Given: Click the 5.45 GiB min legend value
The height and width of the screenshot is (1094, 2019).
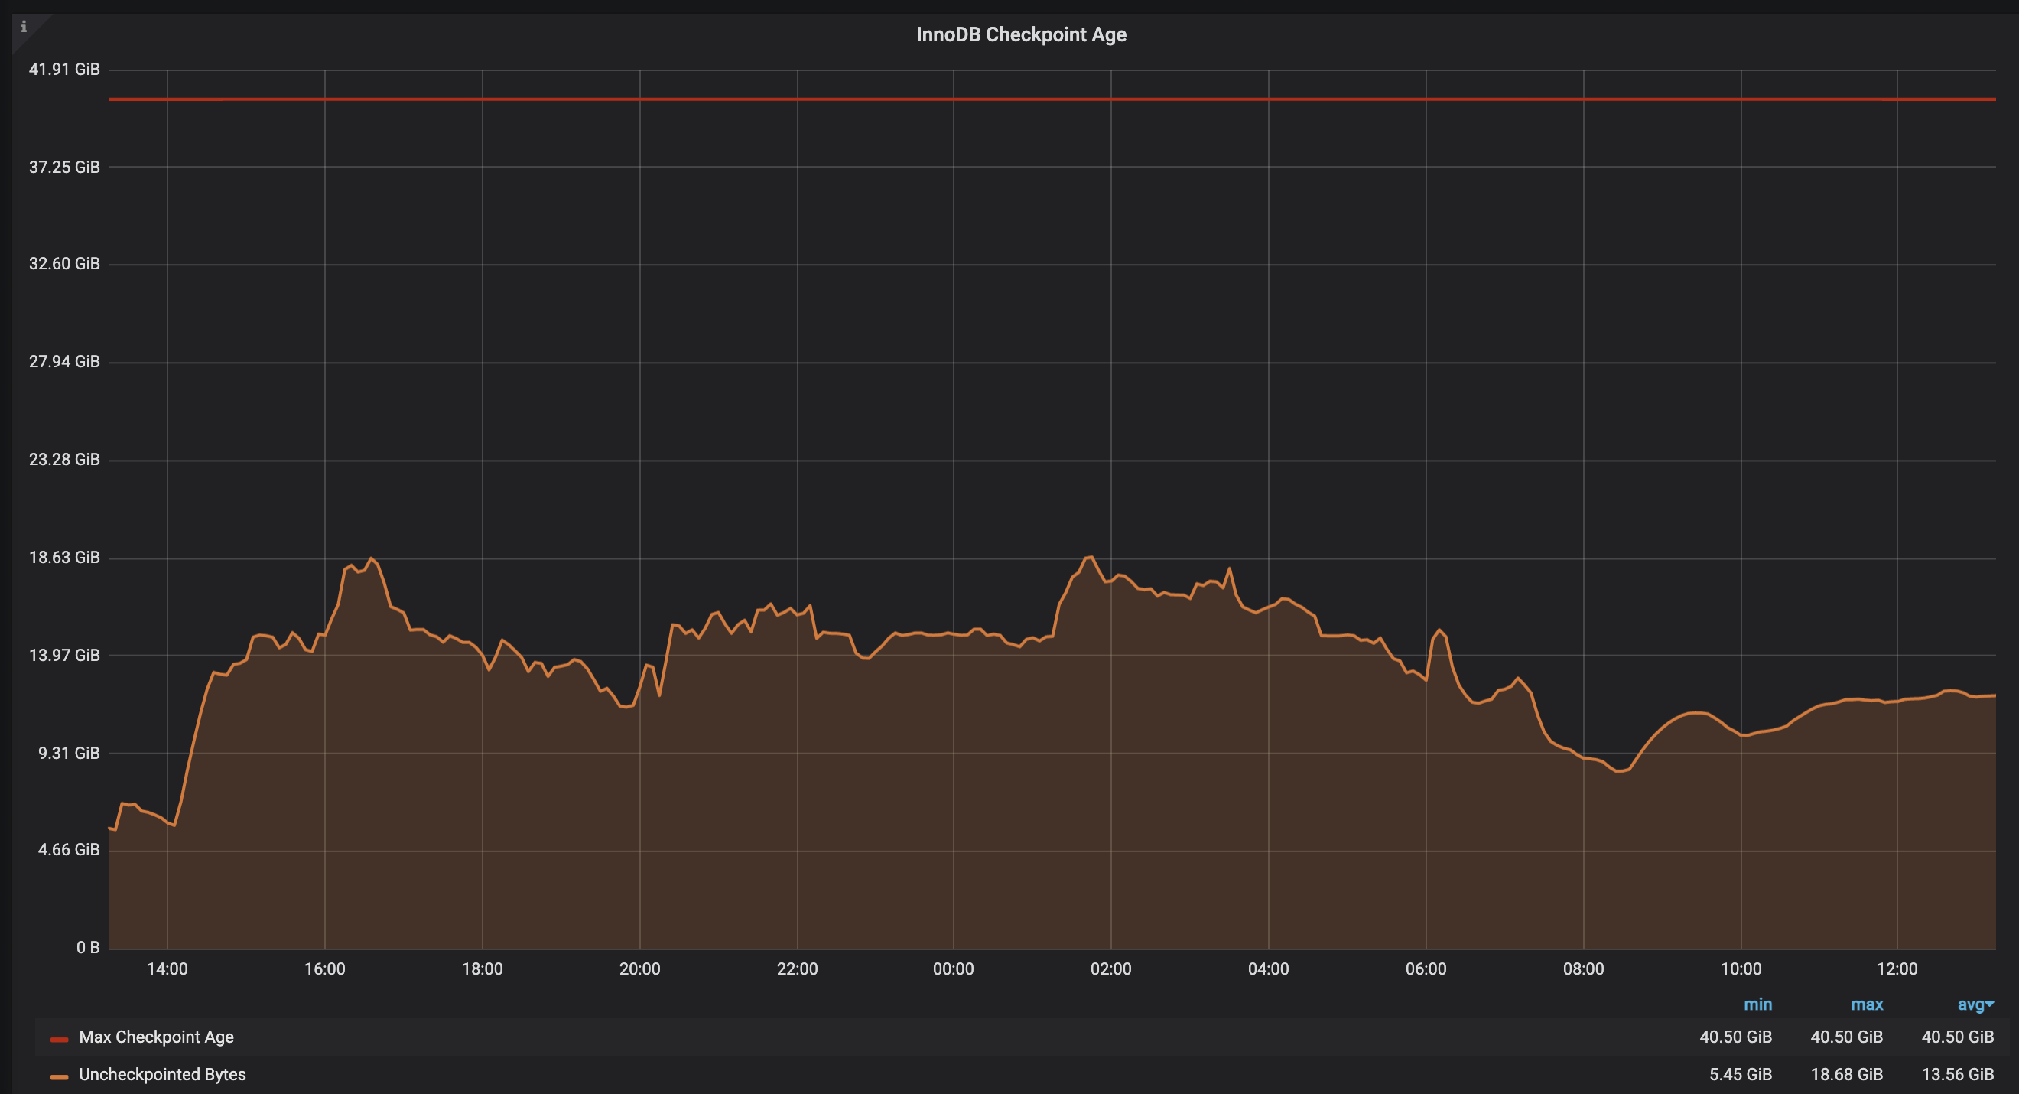Looking at the screenshot, I should tap(1740, 1074).
